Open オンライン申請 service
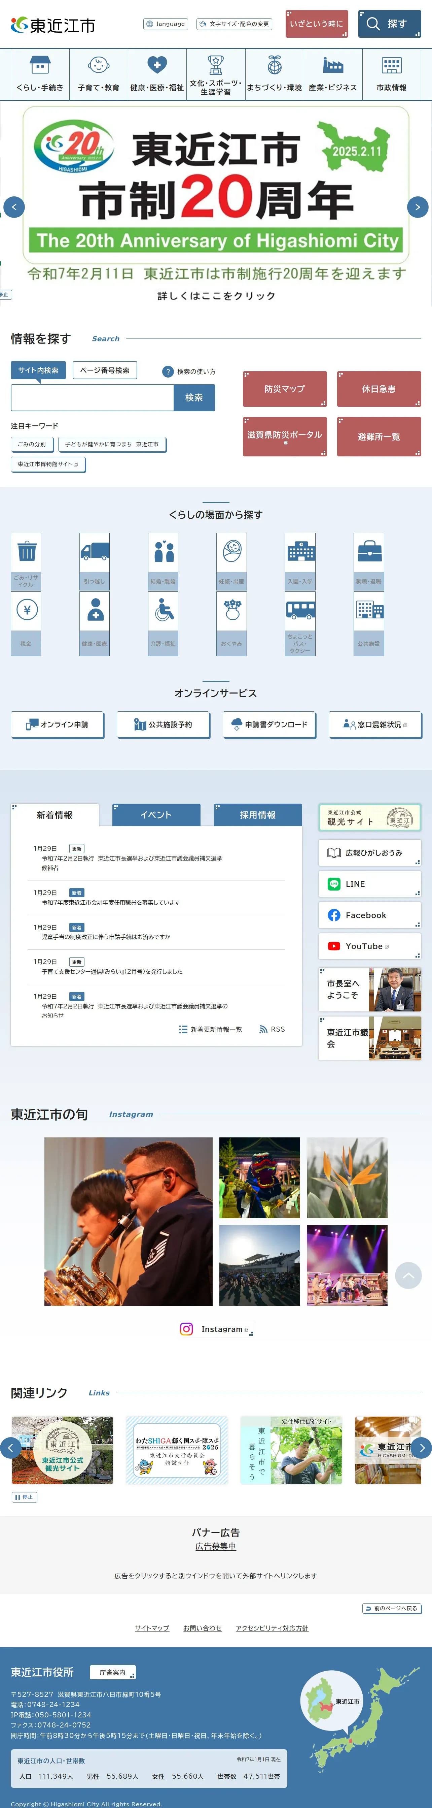432x1808 pixels. (58, 725)
